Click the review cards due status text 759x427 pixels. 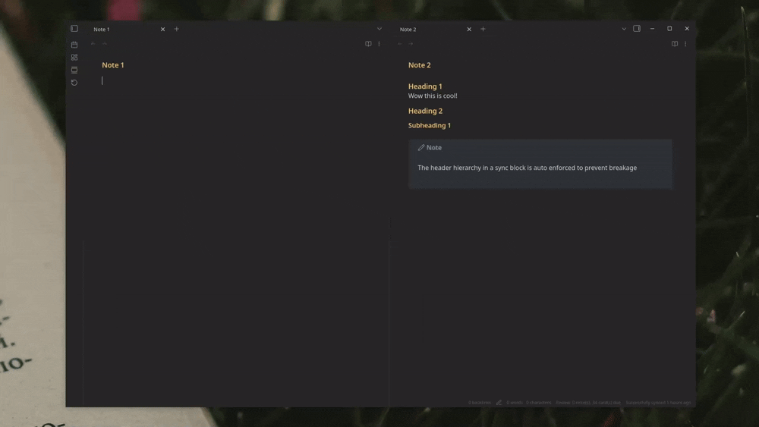pos(588,403)
